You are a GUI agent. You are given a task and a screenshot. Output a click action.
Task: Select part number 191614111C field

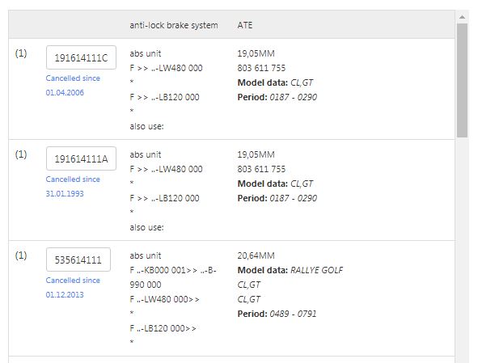point(81,57)
